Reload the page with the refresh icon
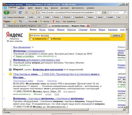 pos(20,12)
